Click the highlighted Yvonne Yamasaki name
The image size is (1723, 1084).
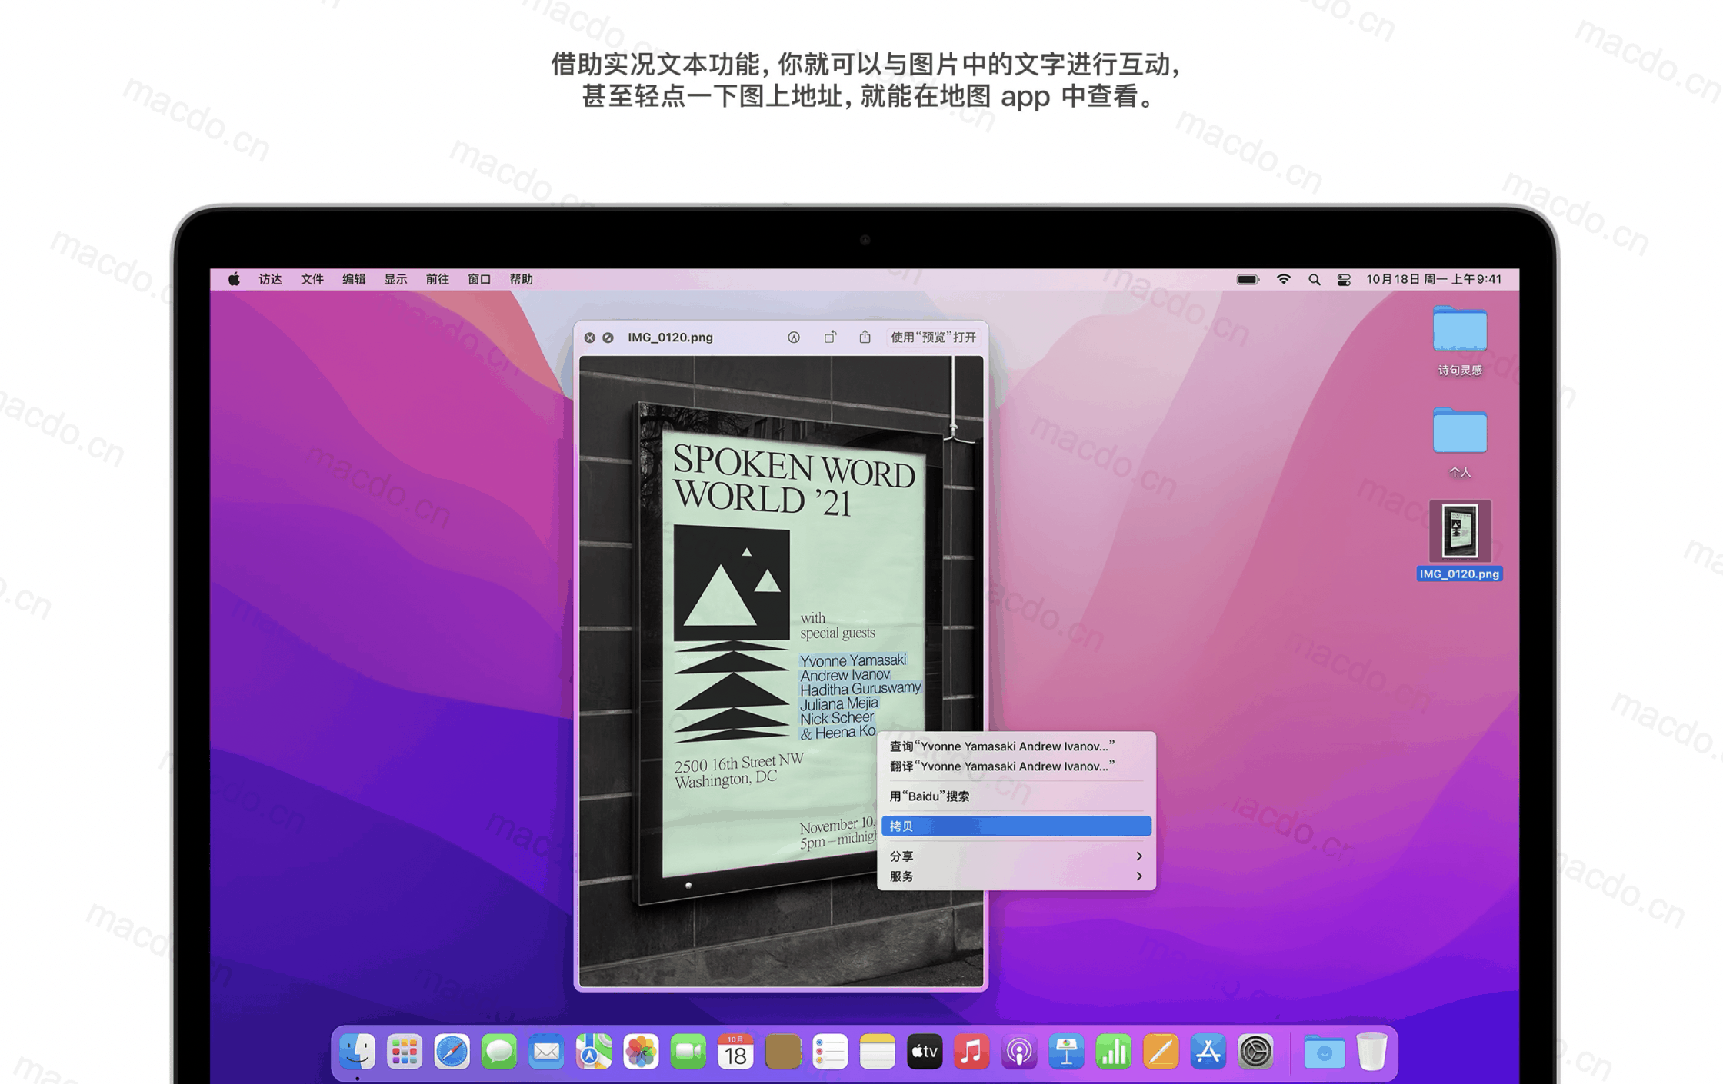[x=853, y=660]
